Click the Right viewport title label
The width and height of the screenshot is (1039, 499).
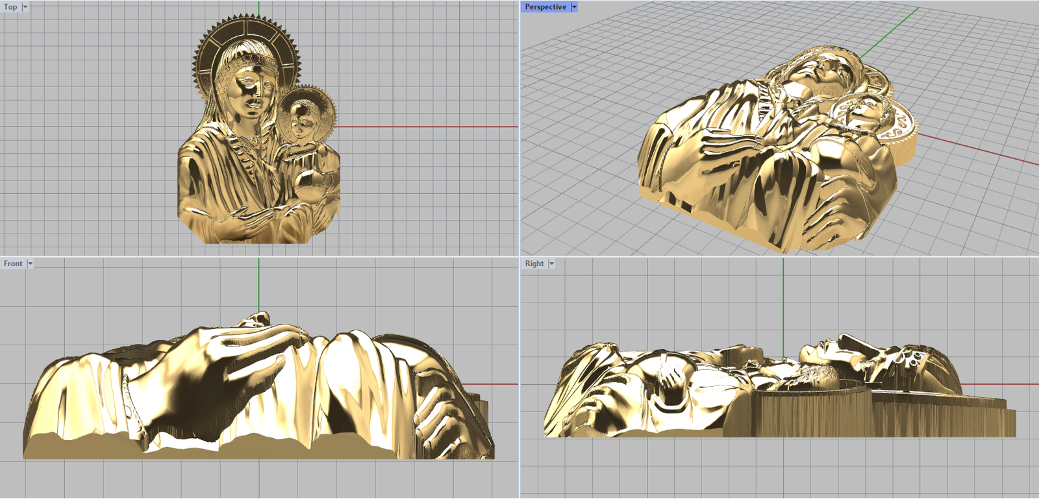coord(534,263)
